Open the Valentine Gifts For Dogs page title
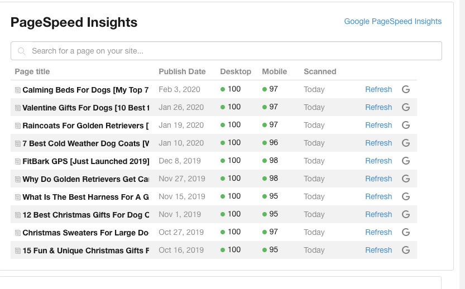Image resolution: width=465 pixels, height=289 pixels. pos(86,108)
